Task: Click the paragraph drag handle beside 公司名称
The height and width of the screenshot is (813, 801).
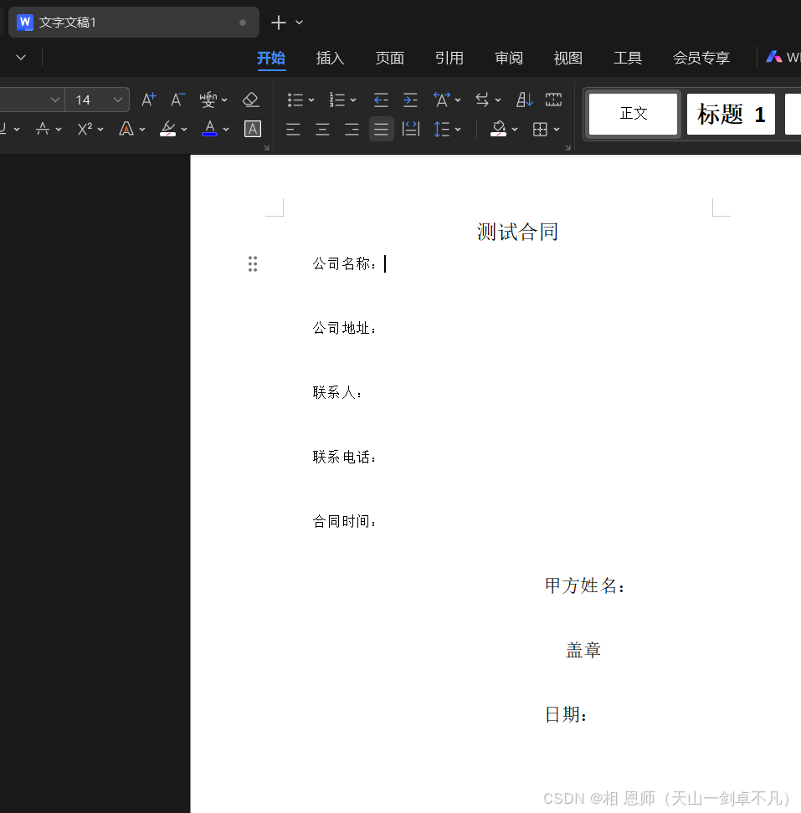Action: point(253,264)
